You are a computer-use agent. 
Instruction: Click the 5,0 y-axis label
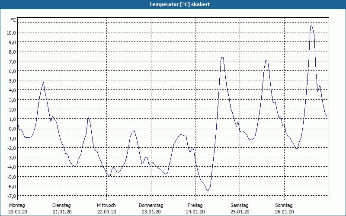tap(13, 81)
